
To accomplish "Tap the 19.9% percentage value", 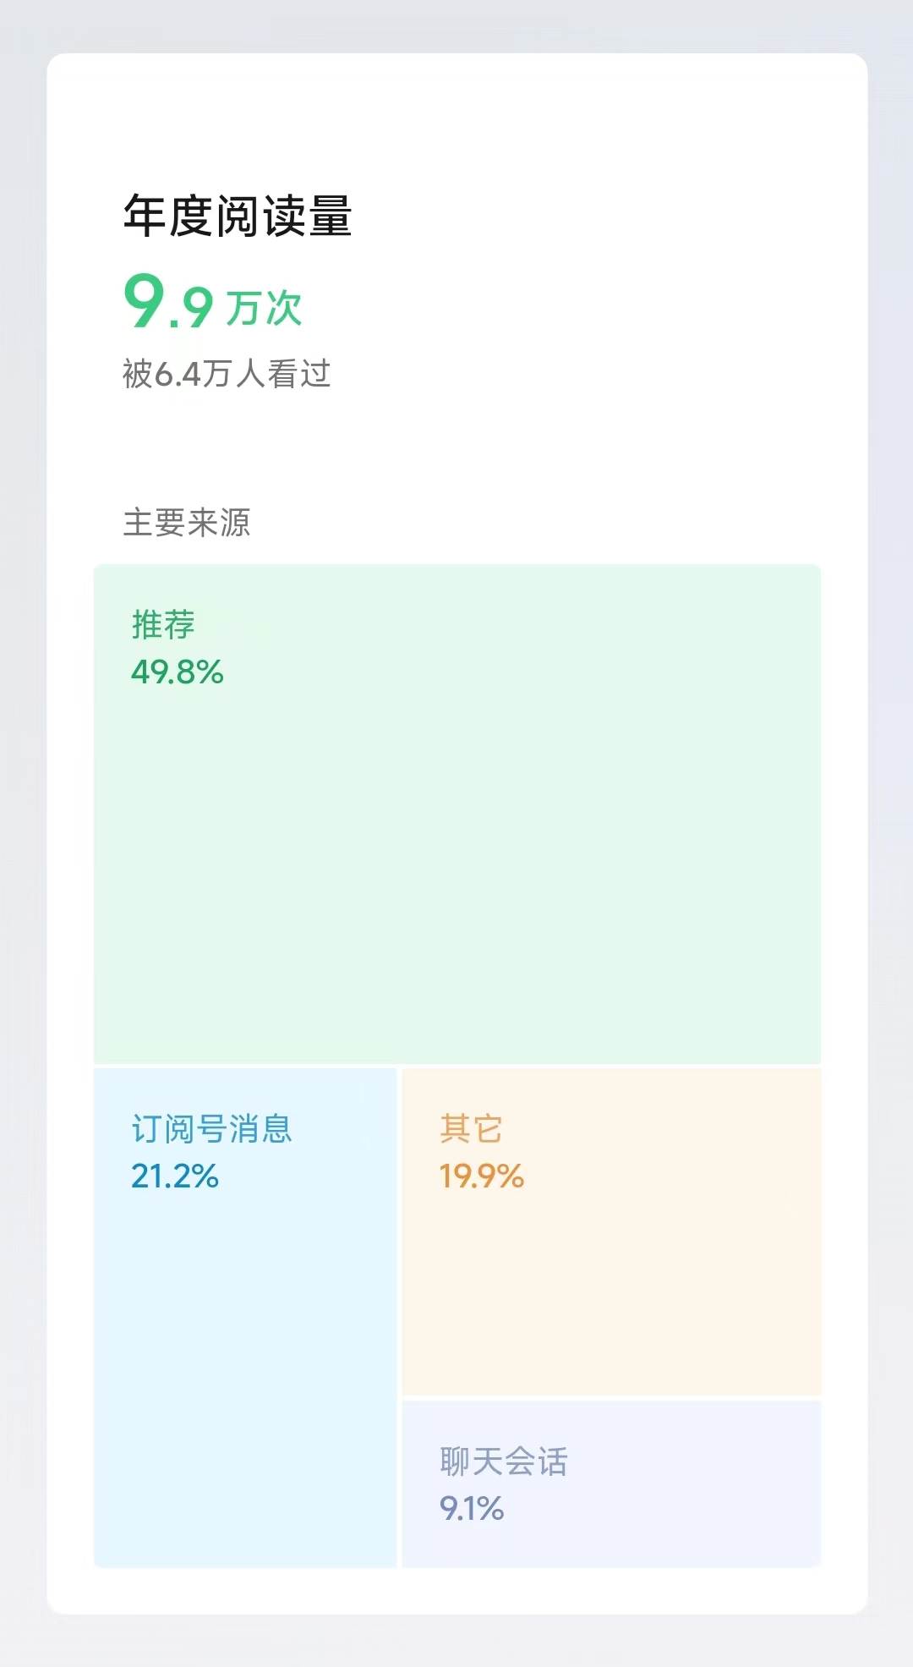I will click(x=482, y=1176).
